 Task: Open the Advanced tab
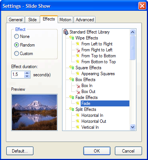point(85,20)
